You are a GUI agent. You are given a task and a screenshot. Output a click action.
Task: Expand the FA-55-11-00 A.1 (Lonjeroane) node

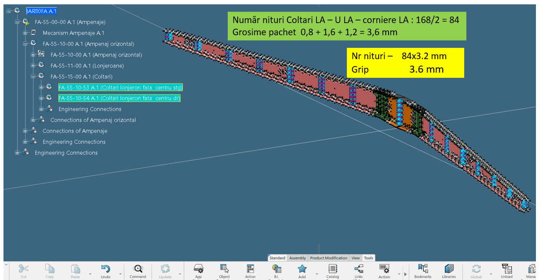[33, 66]
